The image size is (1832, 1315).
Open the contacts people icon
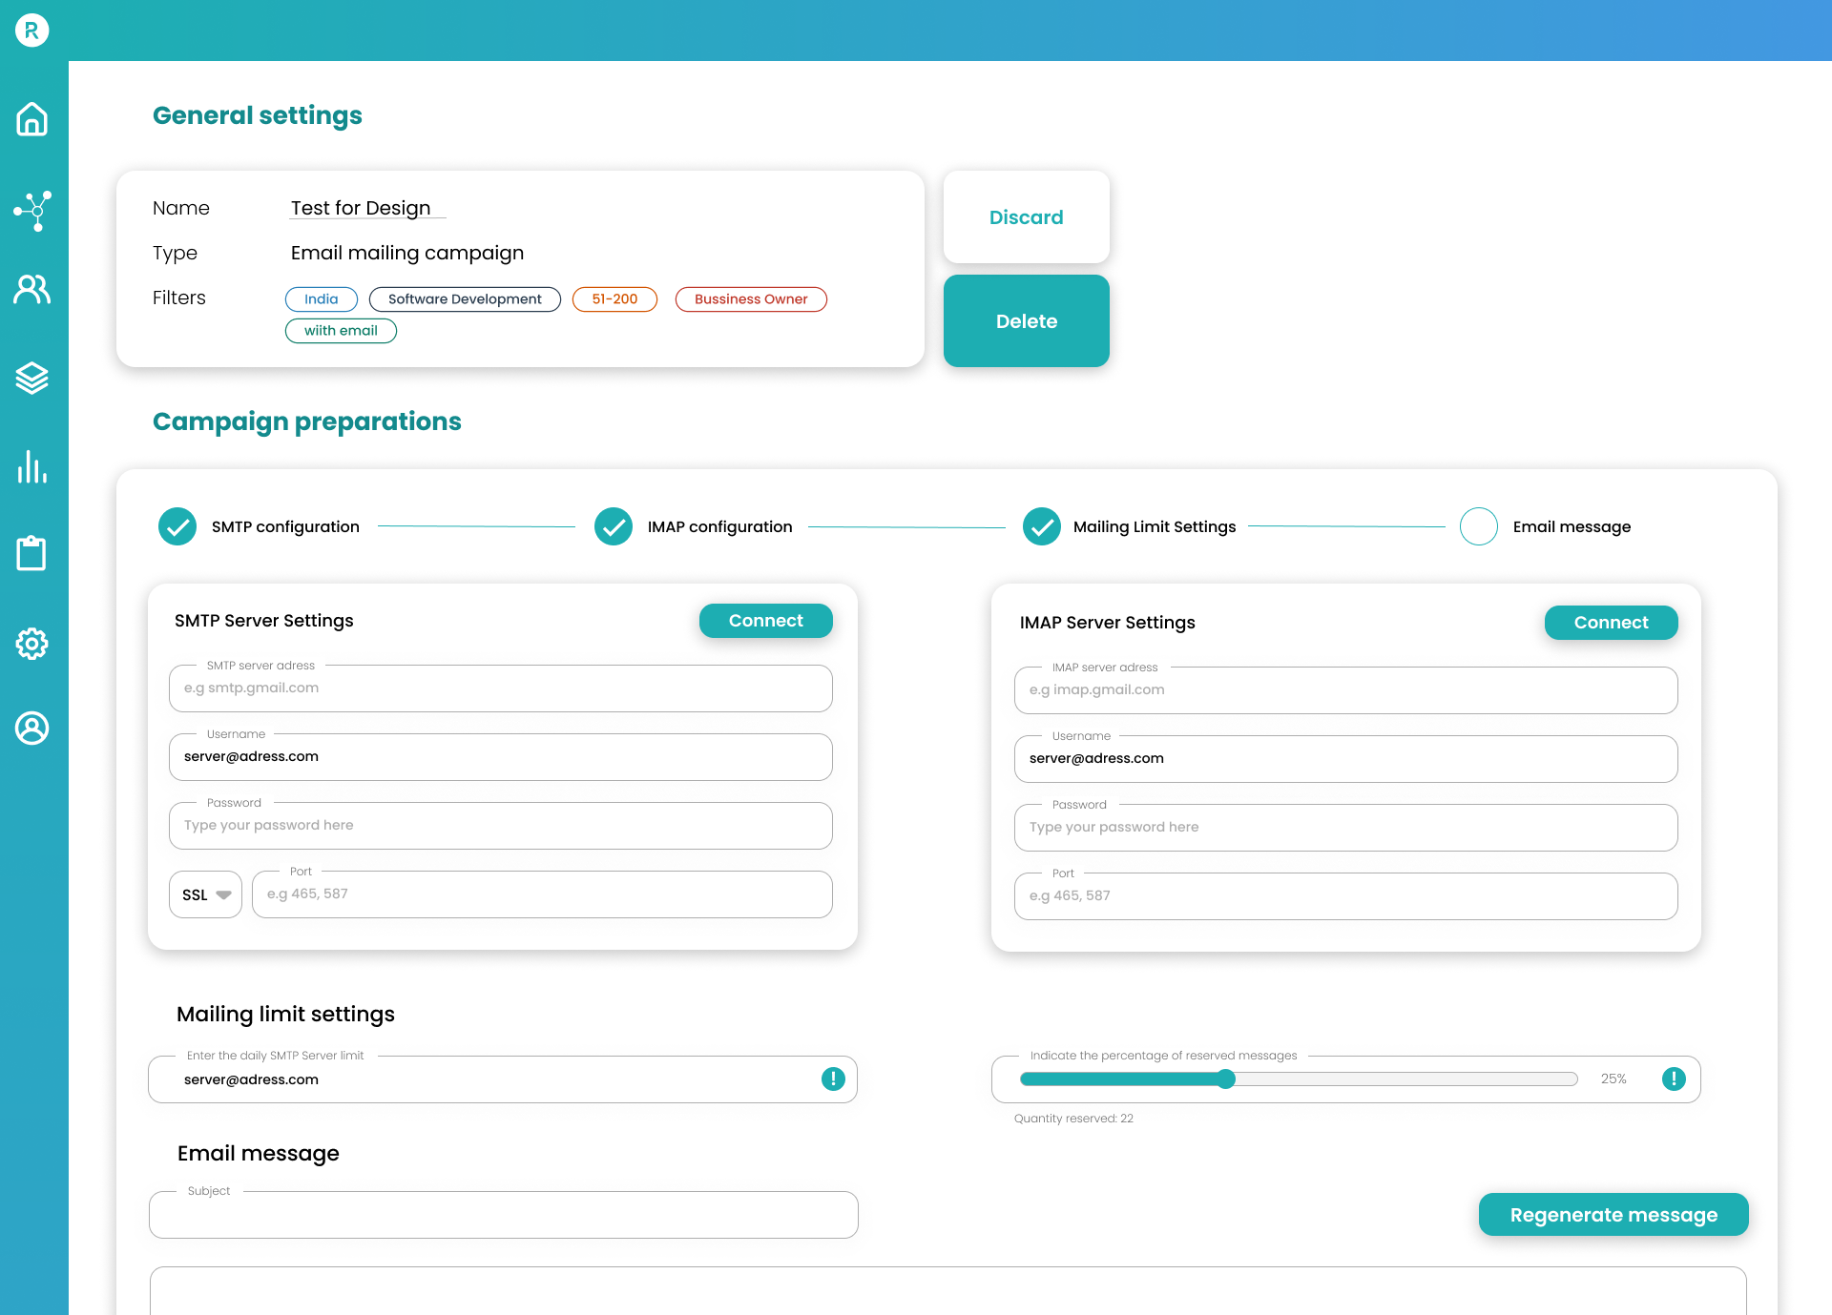[x=31, y=289]
